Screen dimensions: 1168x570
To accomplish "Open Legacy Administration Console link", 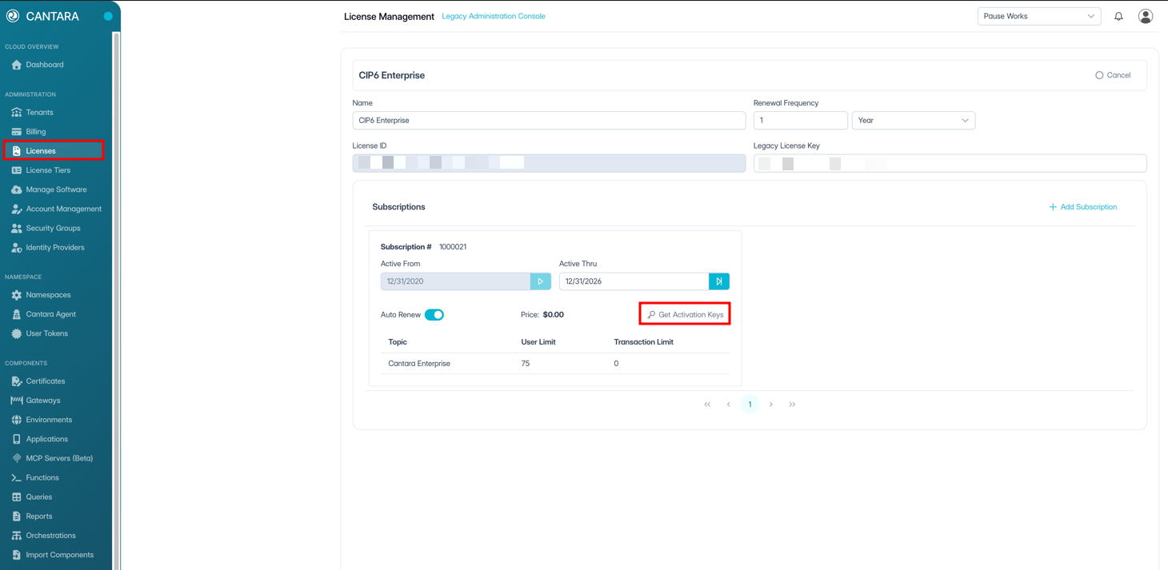I will [494, 16].
